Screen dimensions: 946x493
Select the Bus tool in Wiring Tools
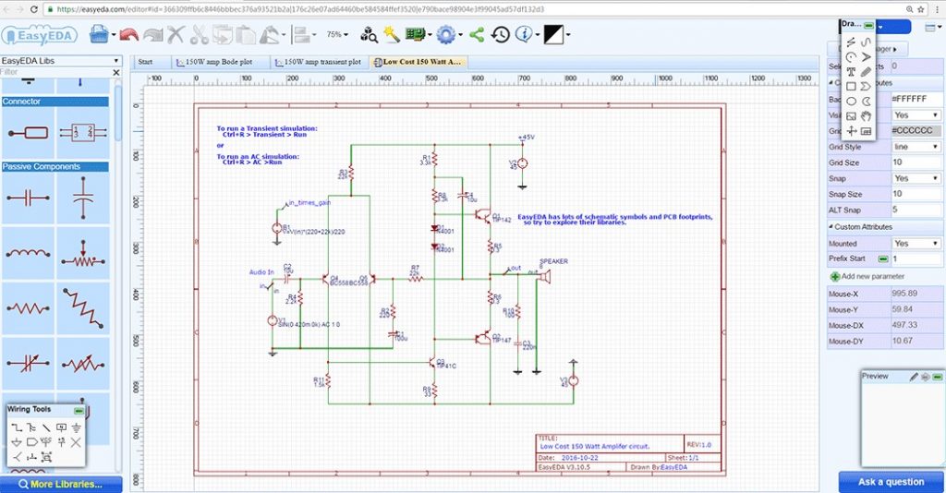coord(31,427)
